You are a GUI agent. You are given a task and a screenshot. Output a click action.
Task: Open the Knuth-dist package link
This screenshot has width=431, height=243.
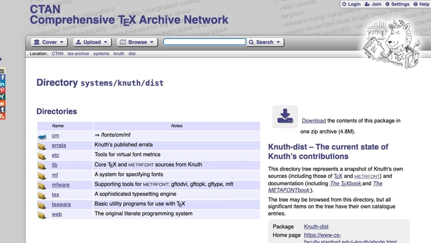pyautogui.click(x=316, y=226)
